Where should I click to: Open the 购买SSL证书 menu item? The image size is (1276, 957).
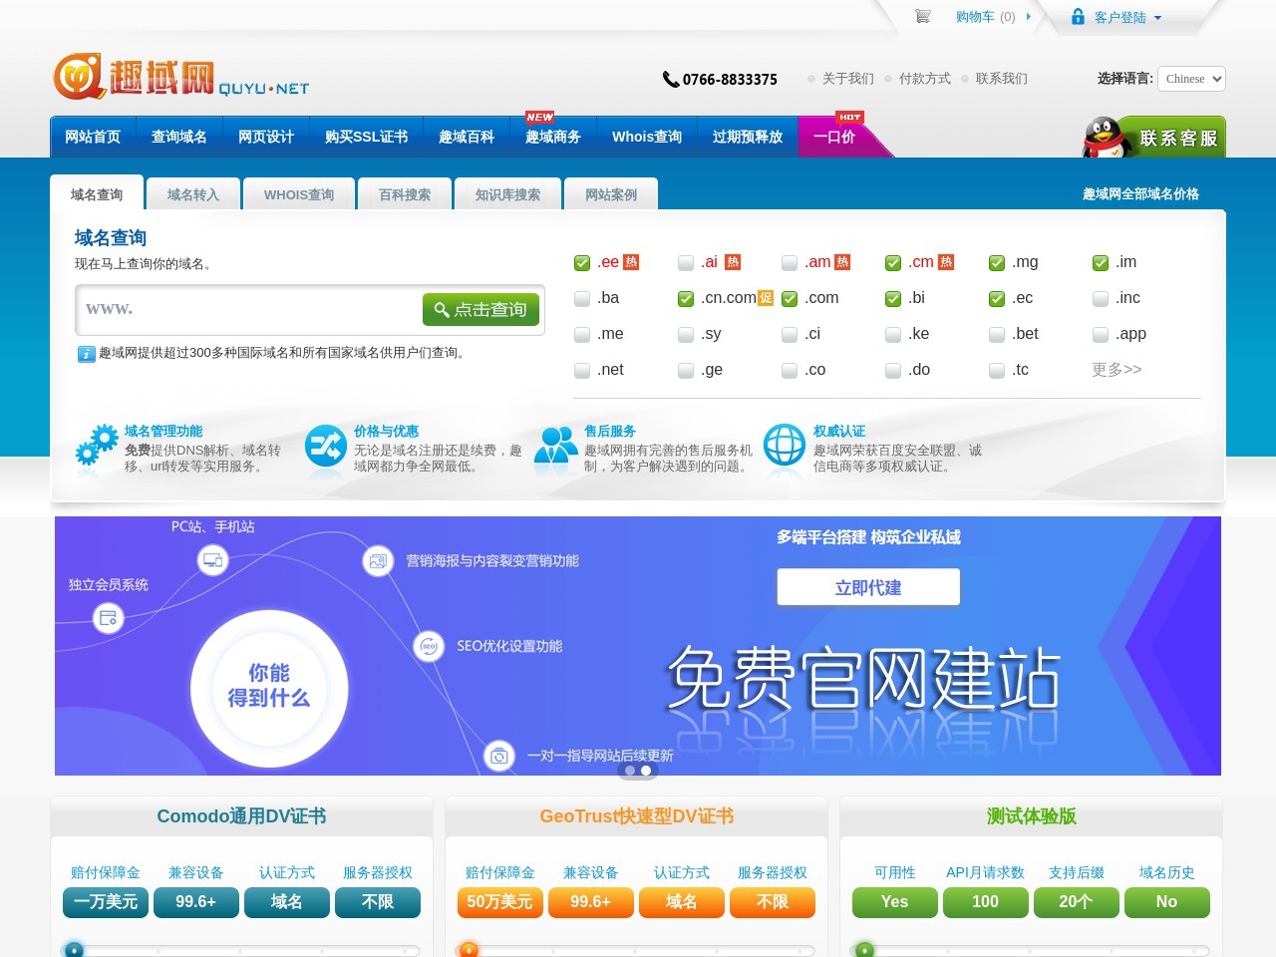pos(366,138)
